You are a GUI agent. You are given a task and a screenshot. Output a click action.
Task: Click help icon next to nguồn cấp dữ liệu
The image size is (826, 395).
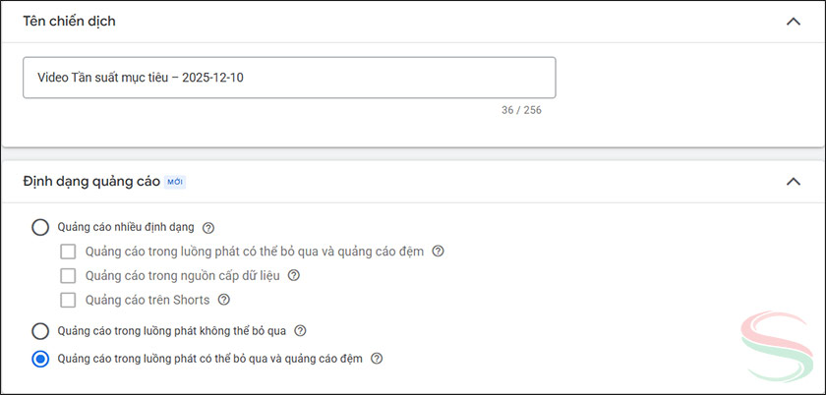(293, 276)
